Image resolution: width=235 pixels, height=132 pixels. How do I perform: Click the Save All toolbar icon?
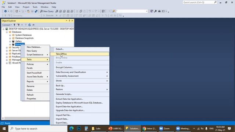36,11
